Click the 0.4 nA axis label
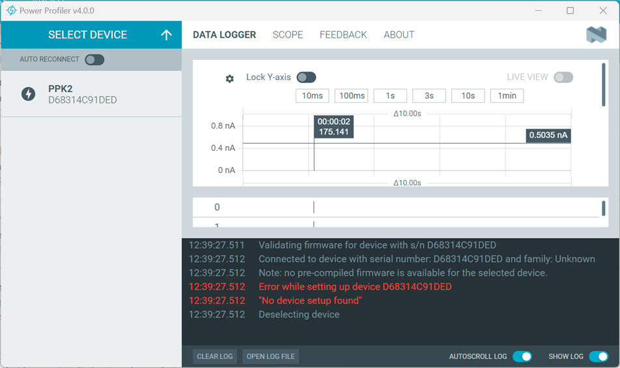This screenshot has width=620, height=368. (x=223, y=148)
